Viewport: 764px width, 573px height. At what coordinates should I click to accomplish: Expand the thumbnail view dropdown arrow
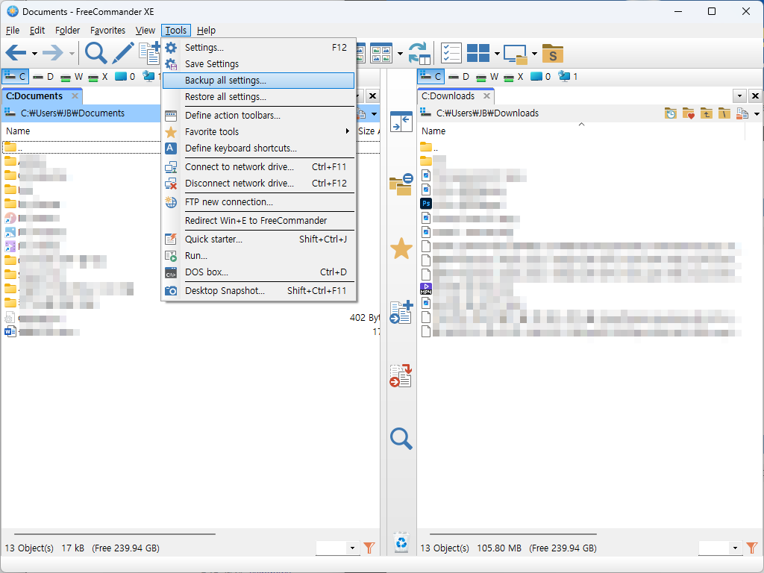click(x=400, y=54)
